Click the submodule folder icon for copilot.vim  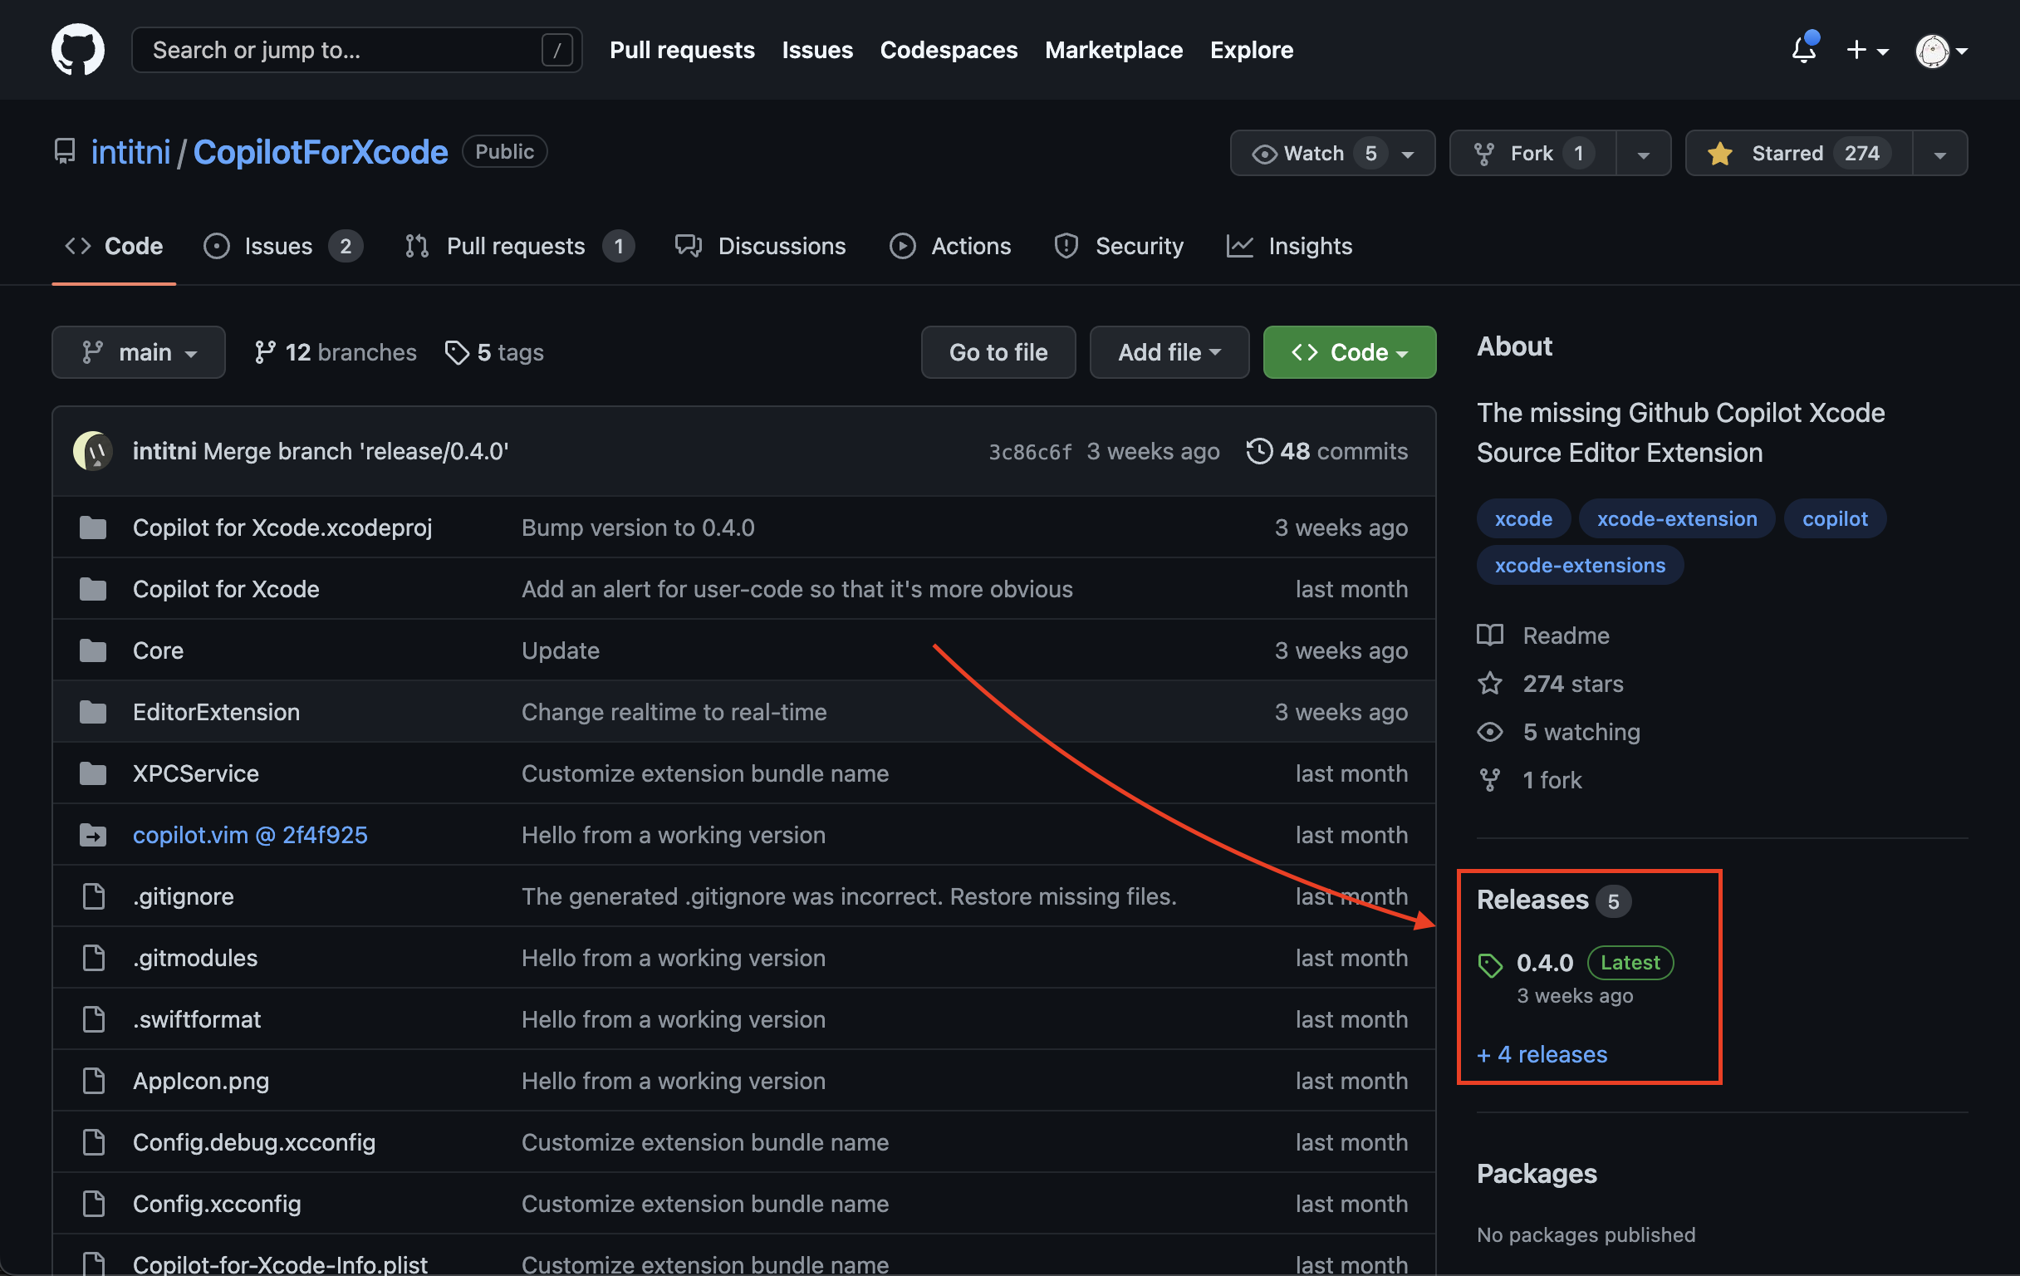pos(93,835)
